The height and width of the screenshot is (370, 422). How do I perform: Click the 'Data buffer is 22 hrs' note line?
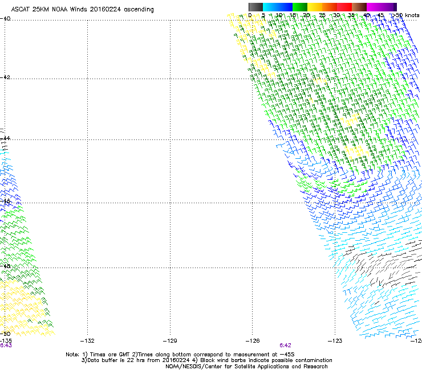(x=206, y=360)
